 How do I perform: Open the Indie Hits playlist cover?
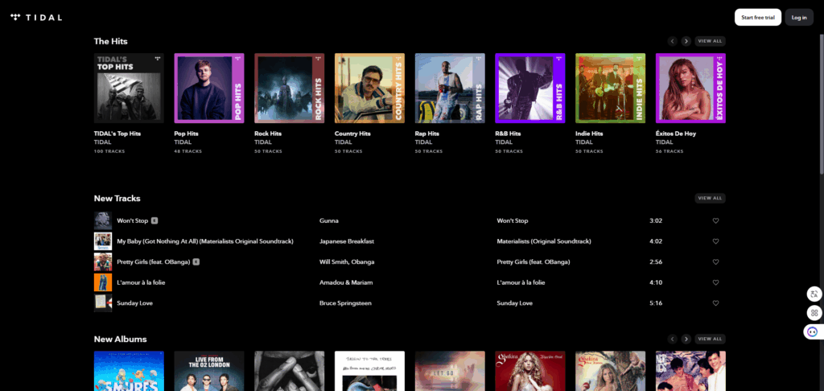pos(610,88)
